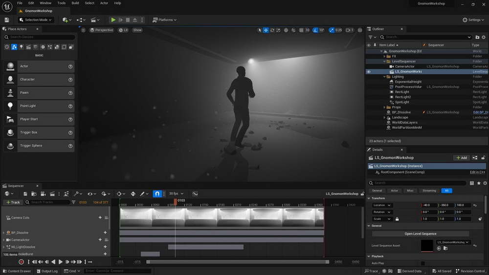Activate the rotate gizmo tool
The width and height of the screenshot is (489, 275).
272,30
